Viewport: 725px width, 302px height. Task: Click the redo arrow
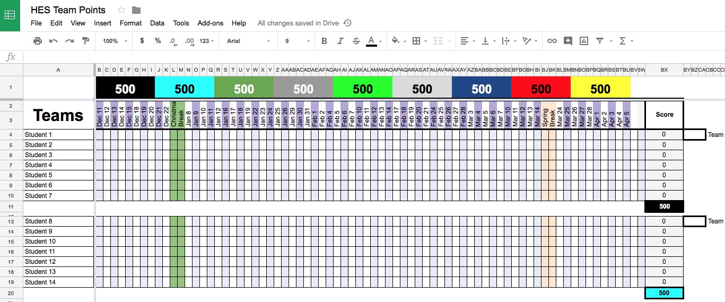point(69,41)
